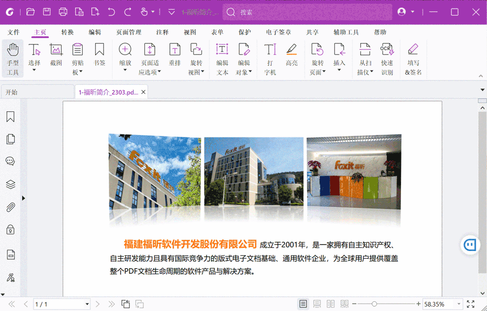
Task: Go to the last page
Action: (x=111, y=304)
